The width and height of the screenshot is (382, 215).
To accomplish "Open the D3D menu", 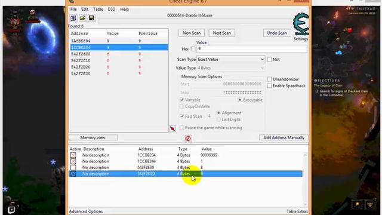I will (112, 10).
